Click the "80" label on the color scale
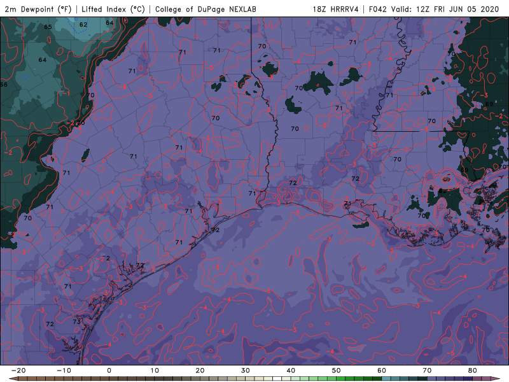This screenshot has width=509, height=382. (x=473, y=371)
